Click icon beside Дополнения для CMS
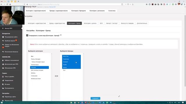Screen dimensions: 186x104 pos(3,64)
